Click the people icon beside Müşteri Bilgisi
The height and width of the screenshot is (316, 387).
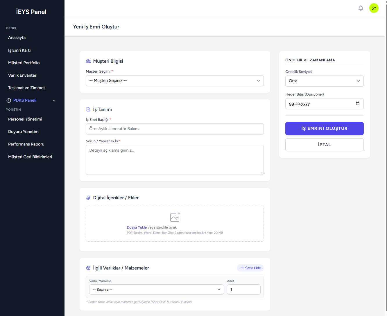(x=88, y=61)
